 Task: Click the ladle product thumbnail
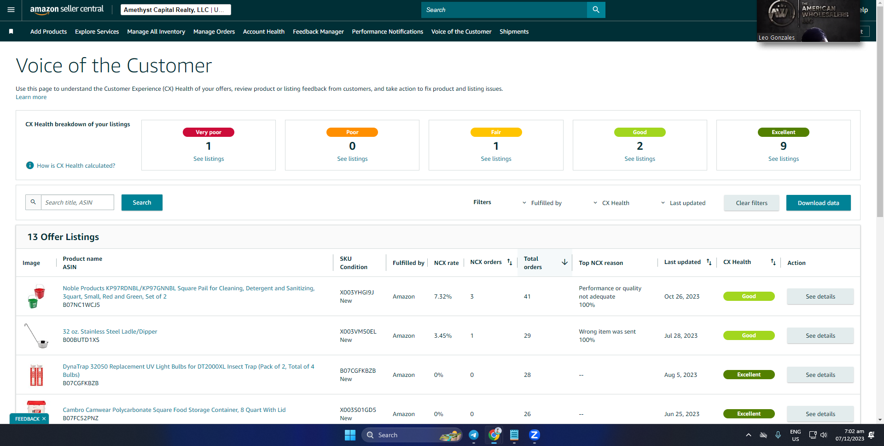(36, 335)
